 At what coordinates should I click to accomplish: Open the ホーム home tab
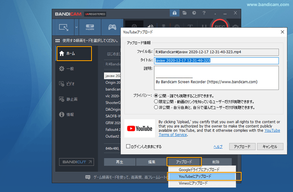74,54
